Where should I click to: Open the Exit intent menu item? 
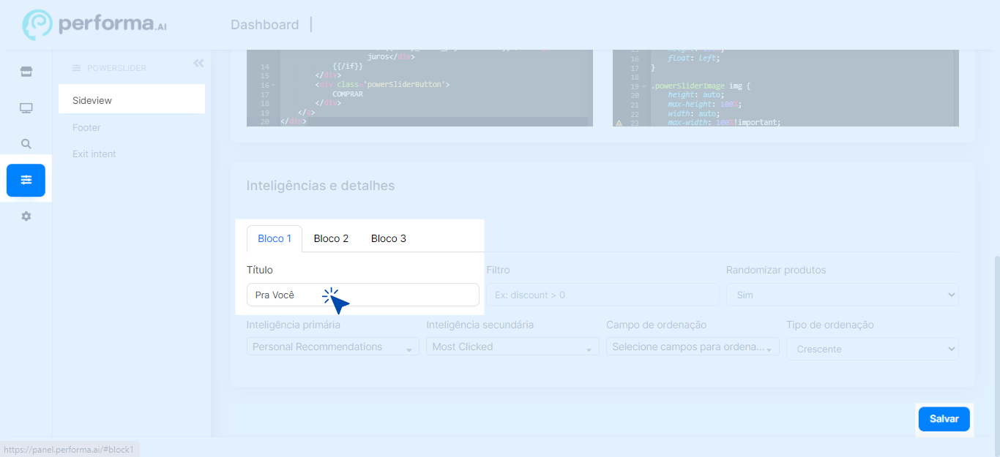pos(94,154)
